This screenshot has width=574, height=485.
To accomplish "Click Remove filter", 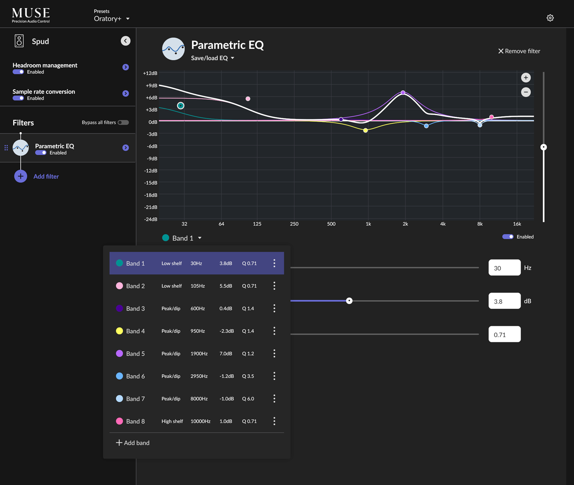I will tap(519, 51).
